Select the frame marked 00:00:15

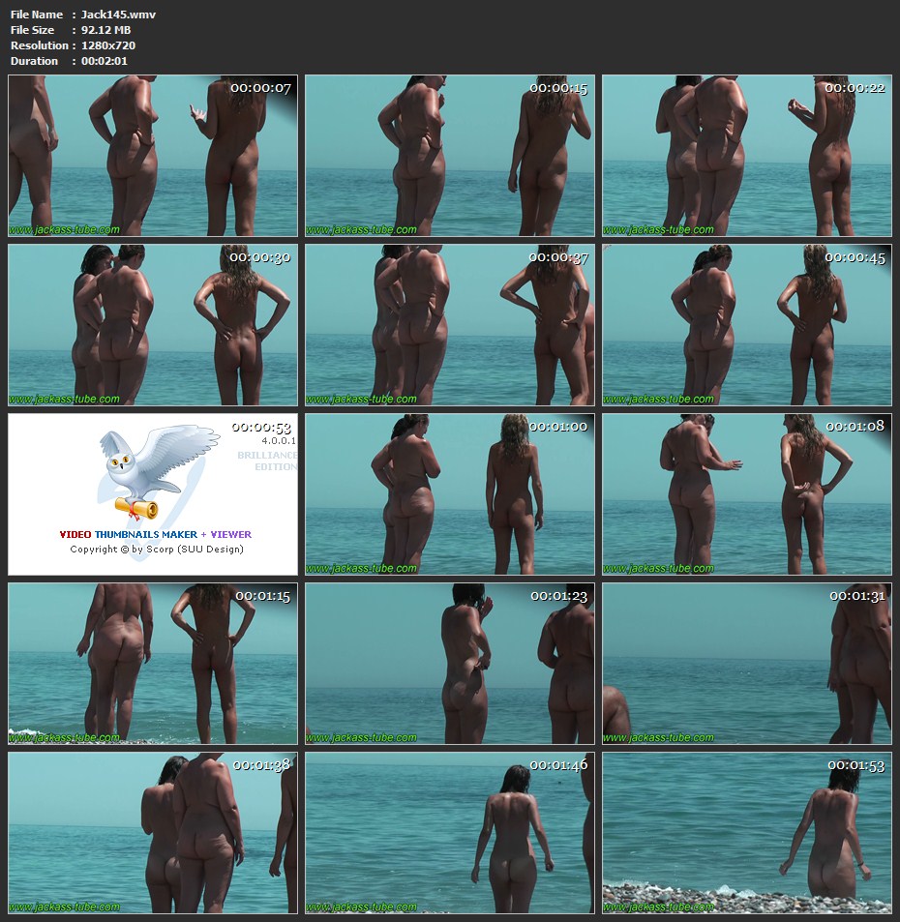449,156
